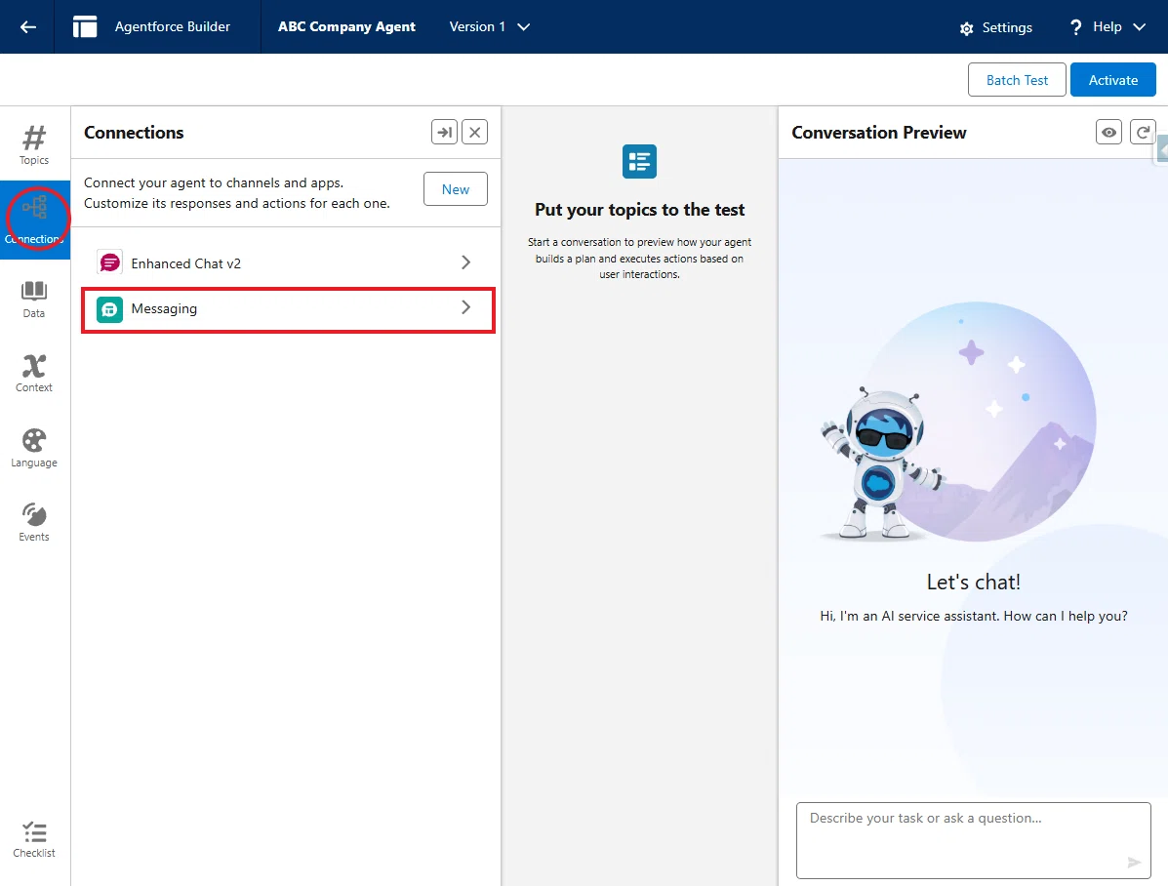Select the Connections sidebar tab

34,220
